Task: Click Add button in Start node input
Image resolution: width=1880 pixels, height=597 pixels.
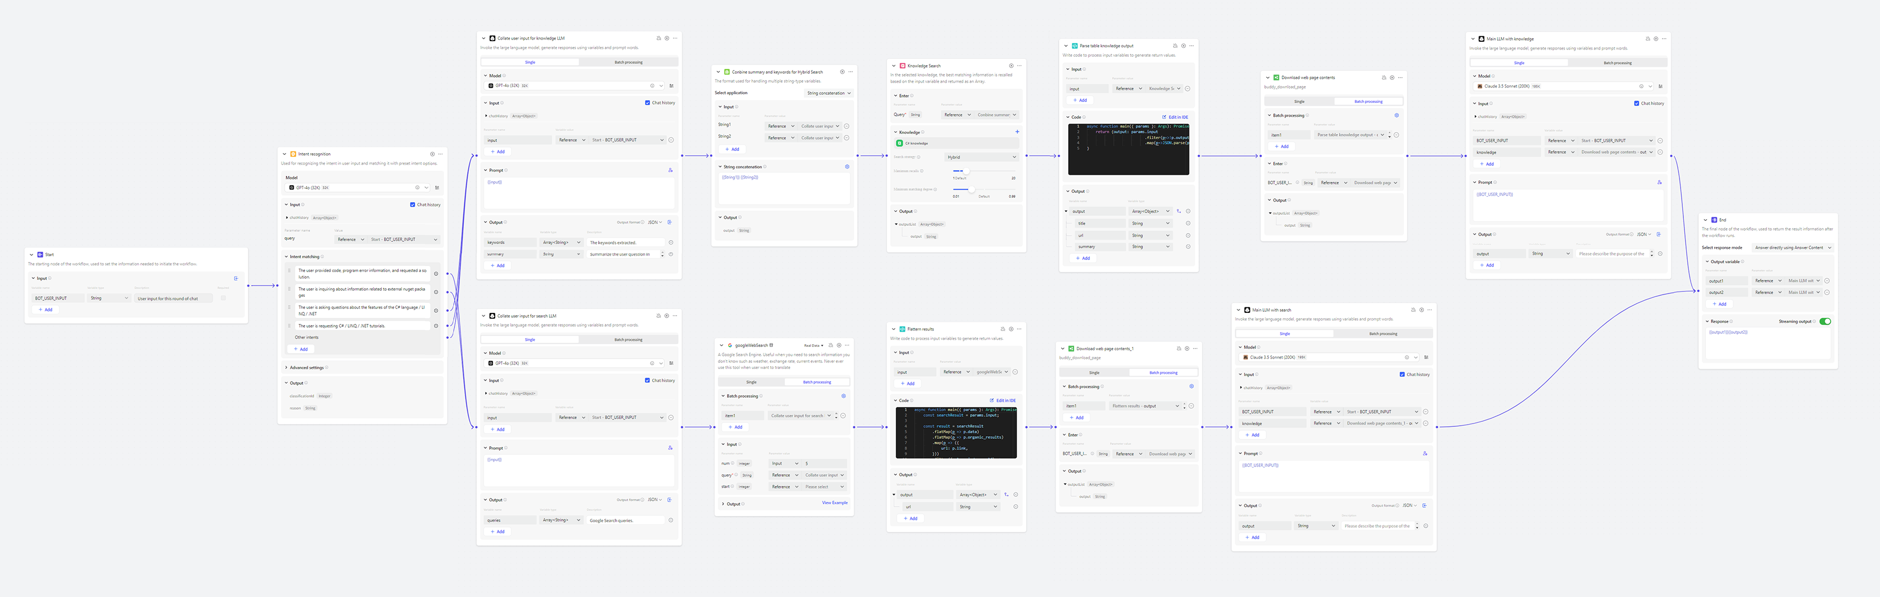Action: pos(45,310)
